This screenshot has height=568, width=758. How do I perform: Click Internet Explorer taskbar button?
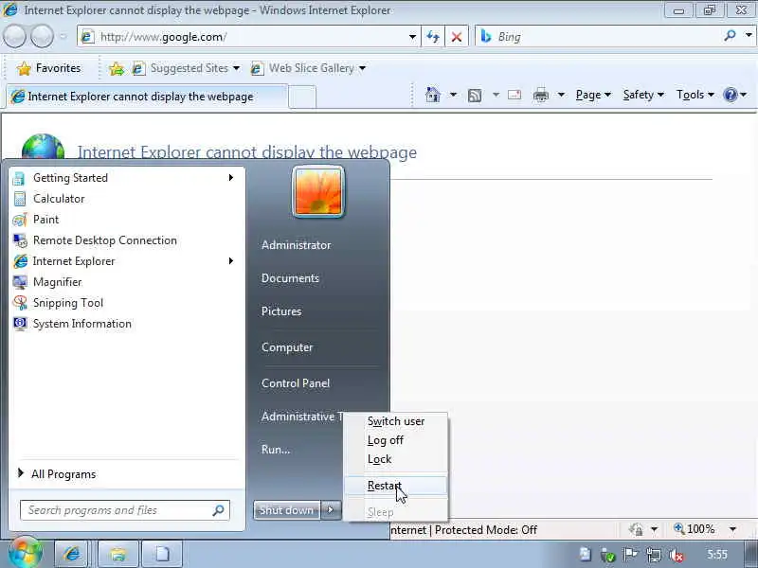point(72,554)
